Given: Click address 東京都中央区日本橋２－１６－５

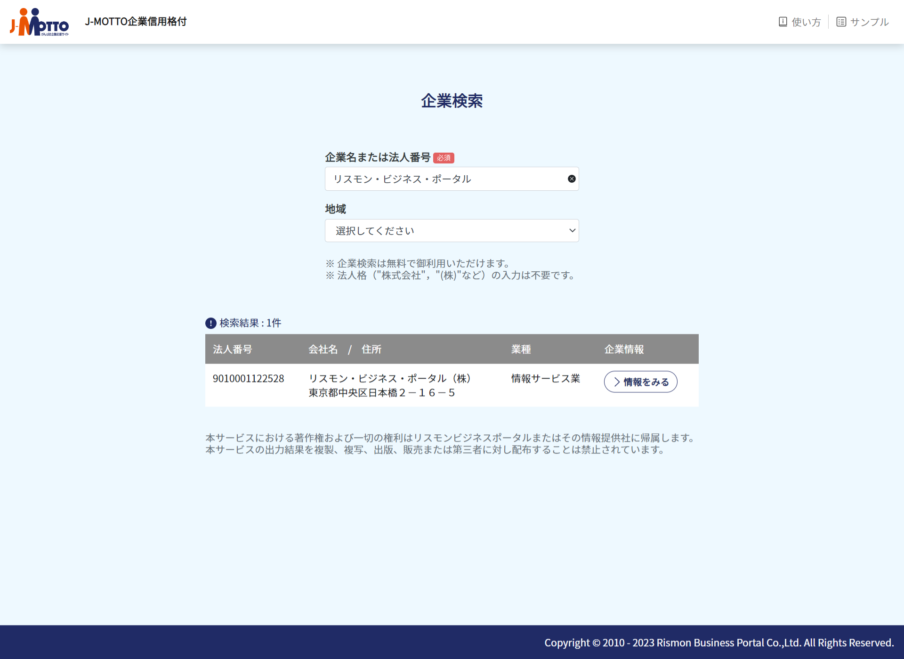Looking at the screenshot, I should [x=382, y=393].
